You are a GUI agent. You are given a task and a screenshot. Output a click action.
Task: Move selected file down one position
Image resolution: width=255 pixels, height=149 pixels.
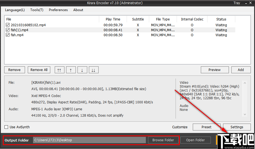click(x=82, y=70)
